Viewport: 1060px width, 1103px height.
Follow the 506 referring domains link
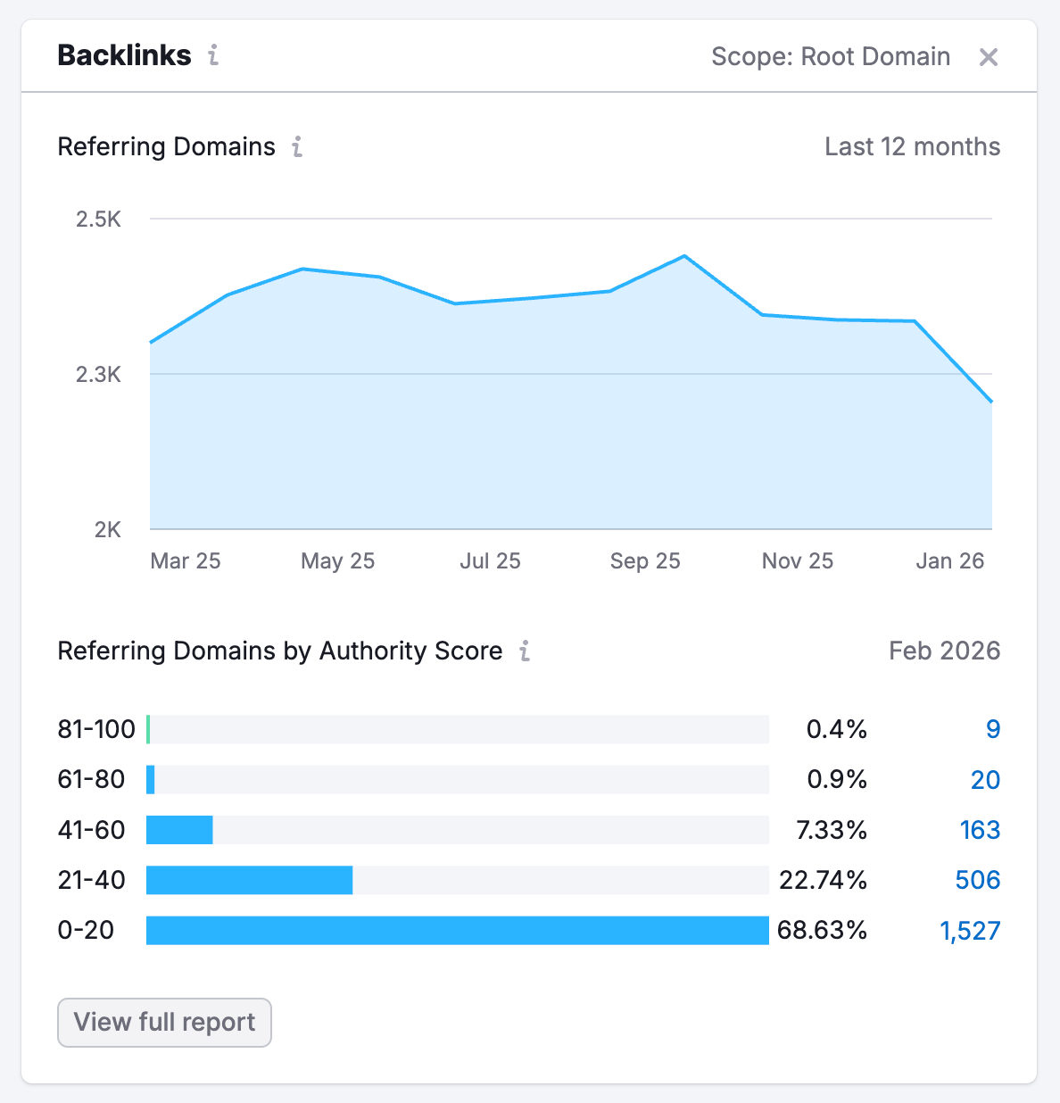point(979,880)
